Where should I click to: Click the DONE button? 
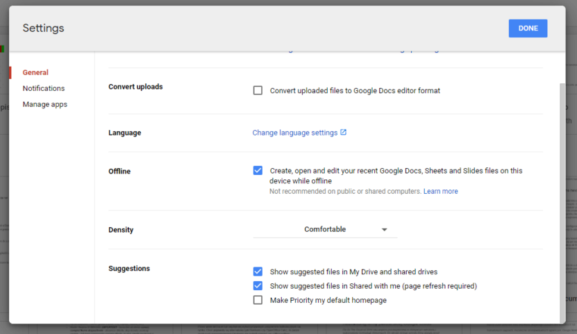tap(528, 28)
